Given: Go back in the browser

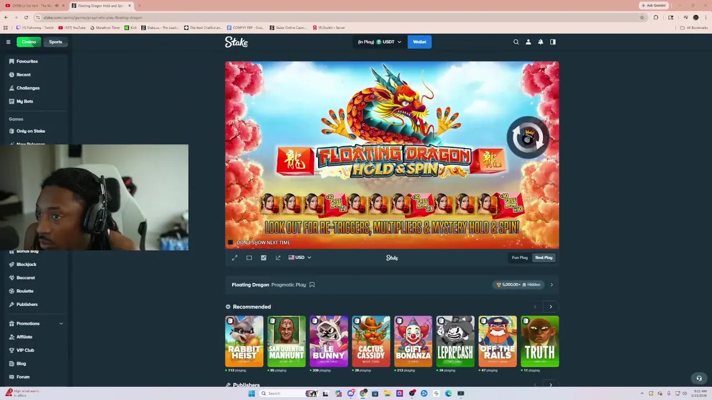Looking at the screenshot, I should (x=6, y=17).
